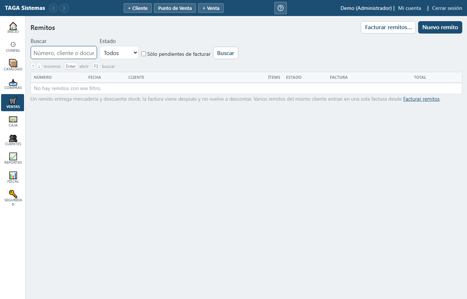Click the TAGA Sistemas brand title
Image resolution: width=467 pixels, height=299 pixels.
pos(25,8)
